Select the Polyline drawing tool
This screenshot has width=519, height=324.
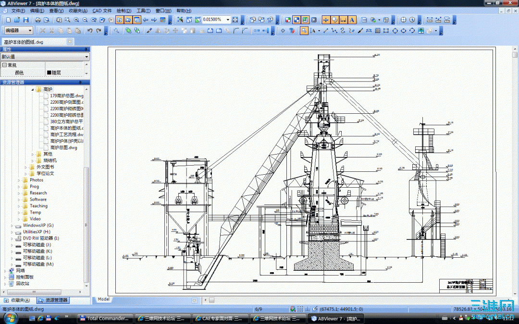click(x=334, y=31)
